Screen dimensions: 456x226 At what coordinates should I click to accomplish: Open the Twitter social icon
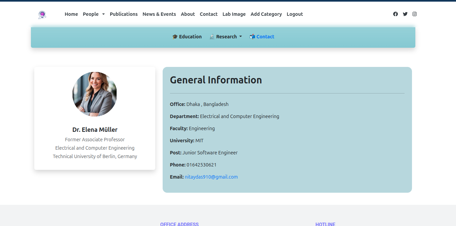[405, 14]
